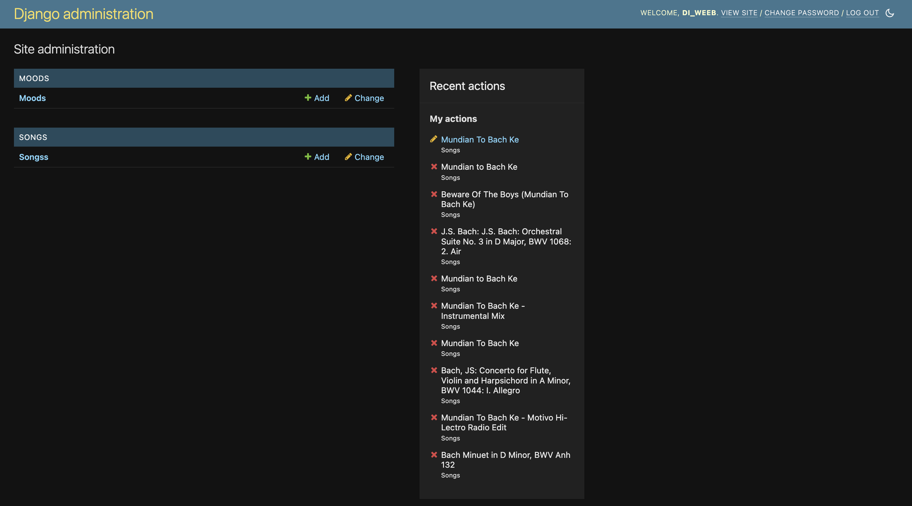Click the red delete X beside the Motivo Hi-Lectro Radio Edit

pyautogui.click(x=434, y=418)
